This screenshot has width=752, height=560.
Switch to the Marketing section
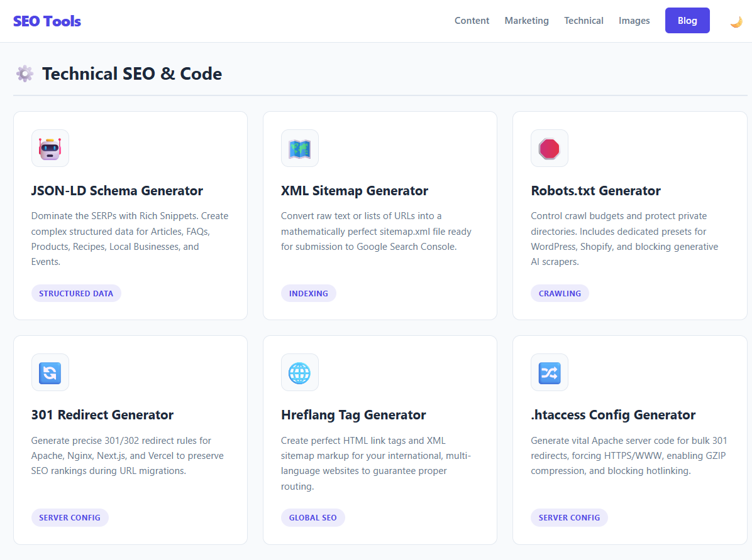point(526,21)
